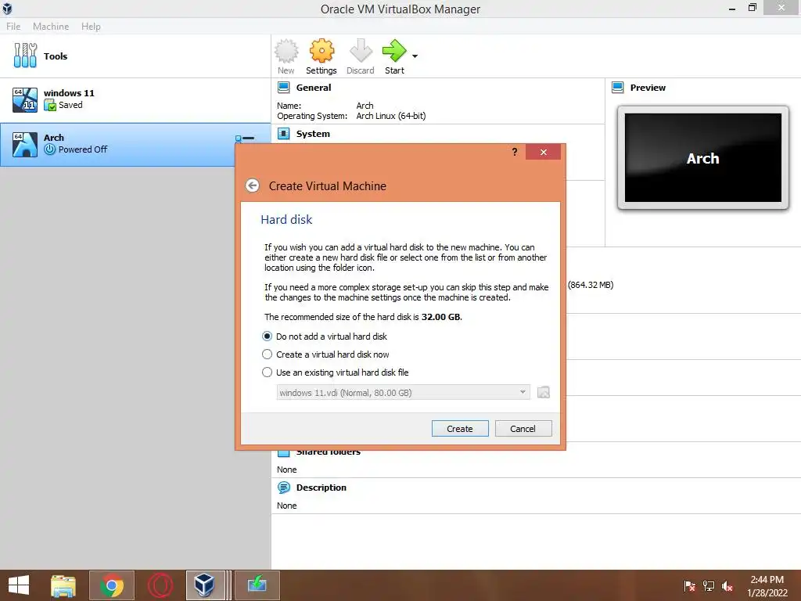Click the Action Center flag tray icon
Image resolution: width=801 pixels, height=601 pixels.
(689, 586)
